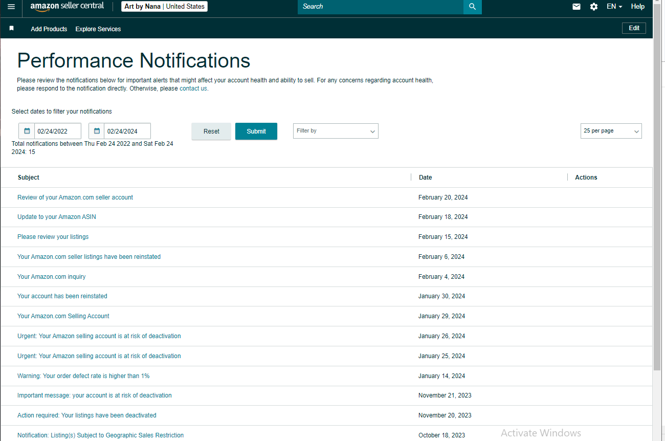
Task: Click the Total notifications count text
Action: 93,148
